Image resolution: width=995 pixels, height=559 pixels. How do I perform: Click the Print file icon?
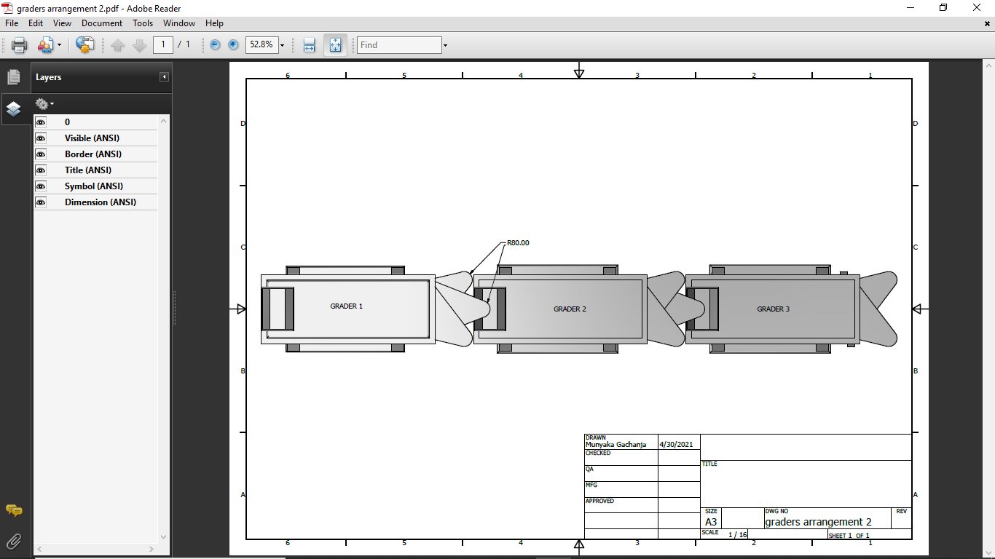19,45
